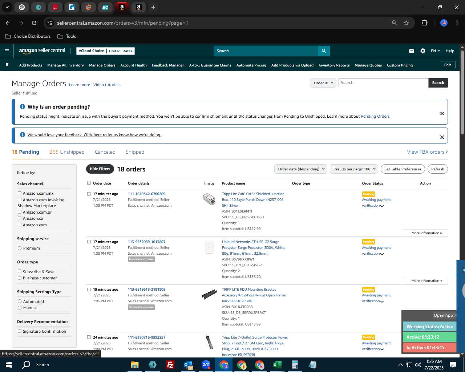Dismiss the 'Why is an order pending' banner
Viewport: 465px width, 372px height.
point(442,113)
